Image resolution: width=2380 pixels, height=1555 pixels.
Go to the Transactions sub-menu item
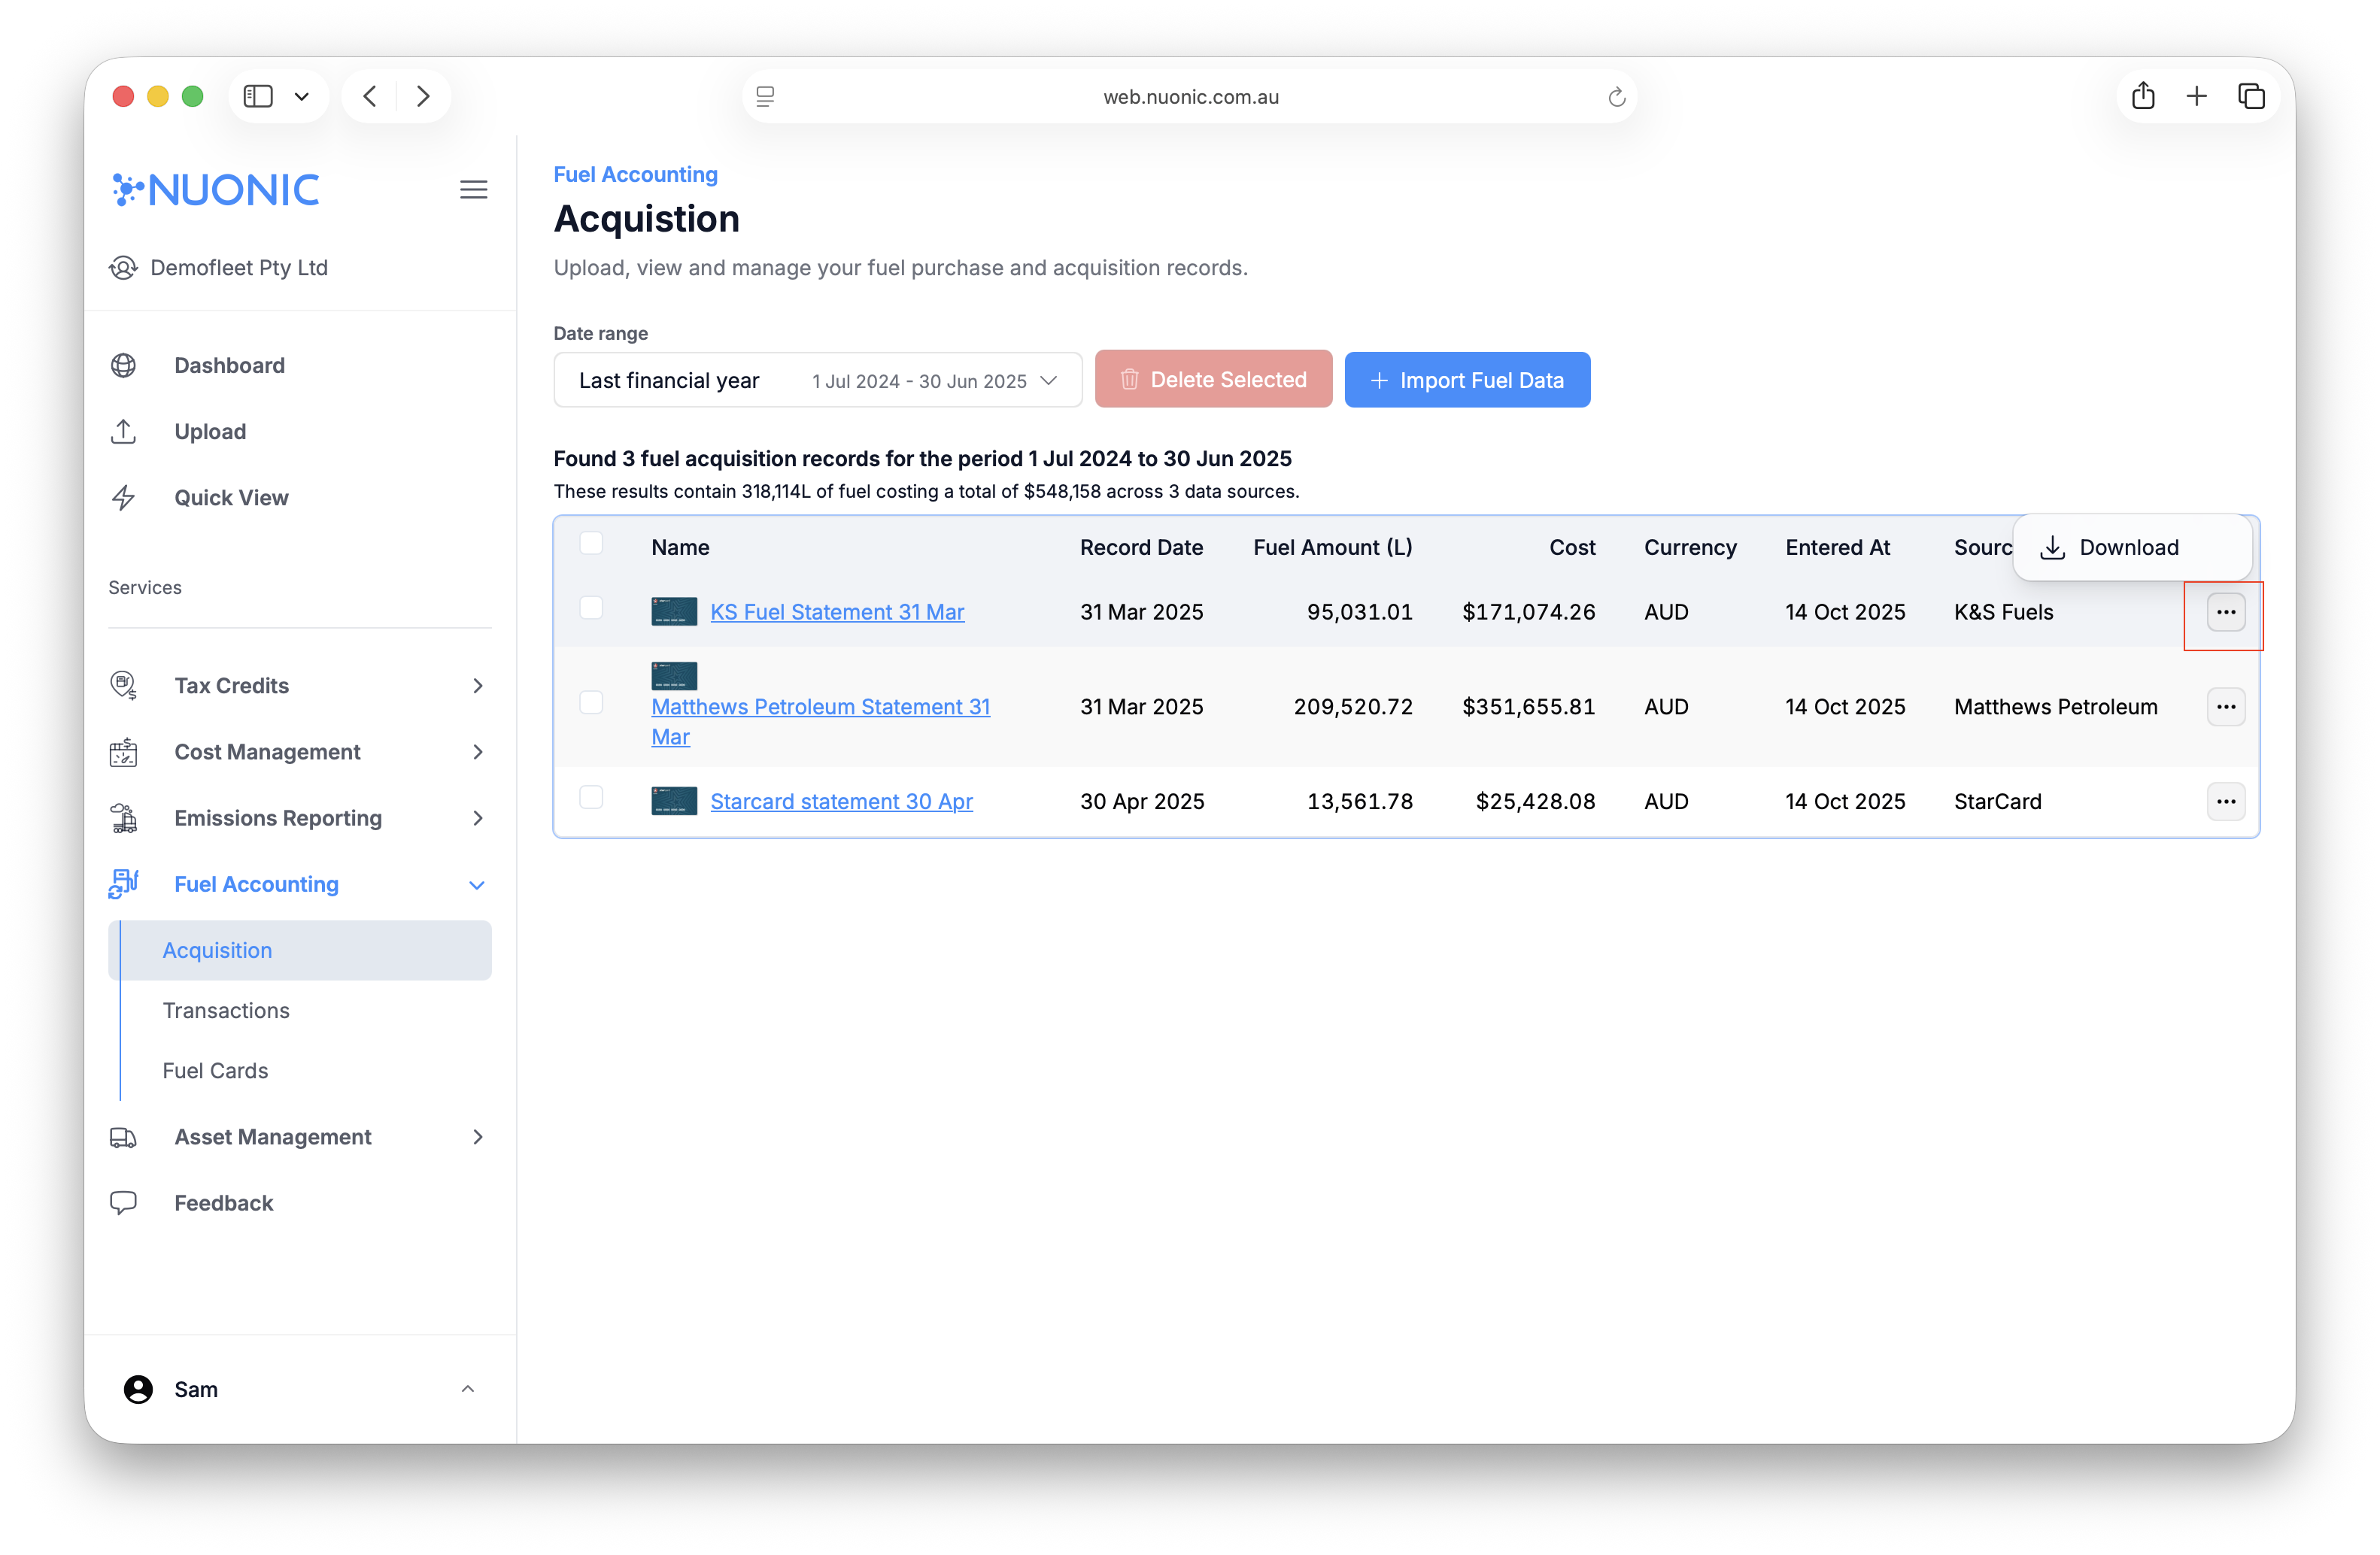pos(226,1011)
